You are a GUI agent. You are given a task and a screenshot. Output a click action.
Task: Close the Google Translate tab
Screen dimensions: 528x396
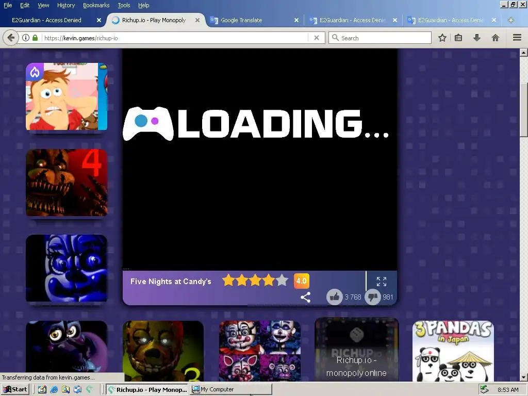(296, 20)
